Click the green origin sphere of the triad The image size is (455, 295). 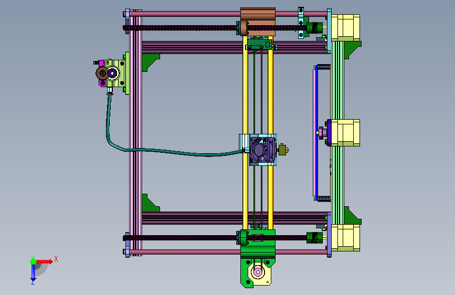(x=33, y=261)
